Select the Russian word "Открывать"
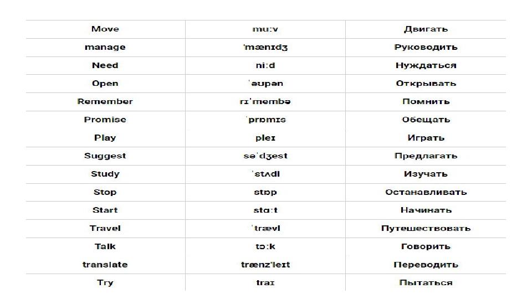Image resolution: width=532 pixels, height=299 pixels. click(426, 84)
